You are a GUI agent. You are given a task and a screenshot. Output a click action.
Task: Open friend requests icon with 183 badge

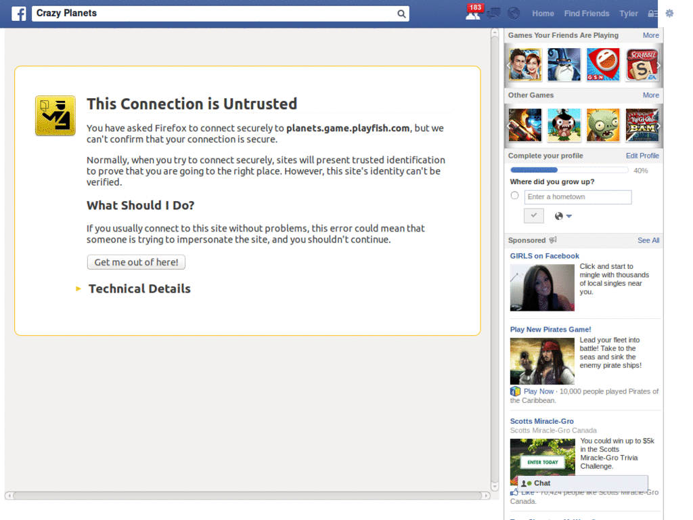coord(473,13)
